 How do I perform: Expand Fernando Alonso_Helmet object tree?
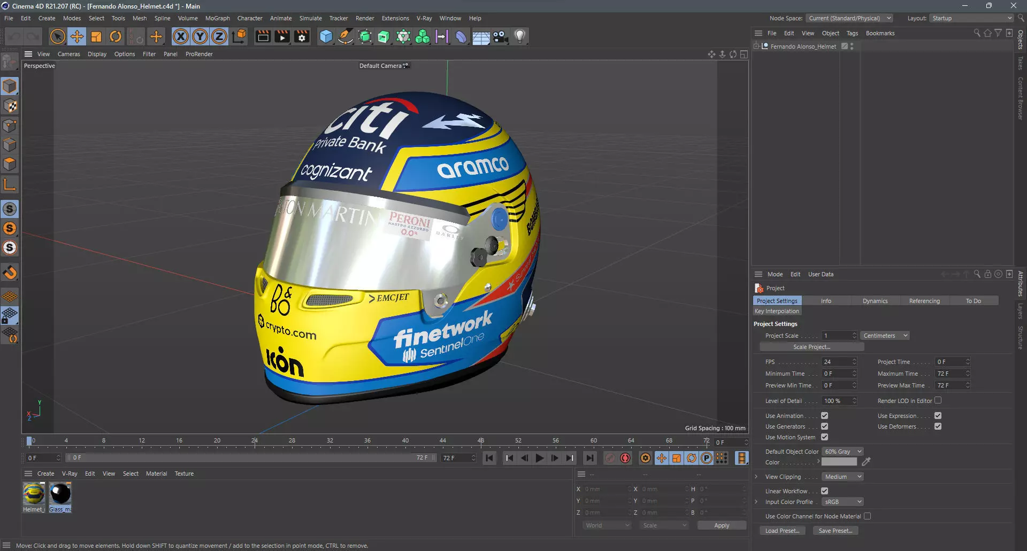756,46
